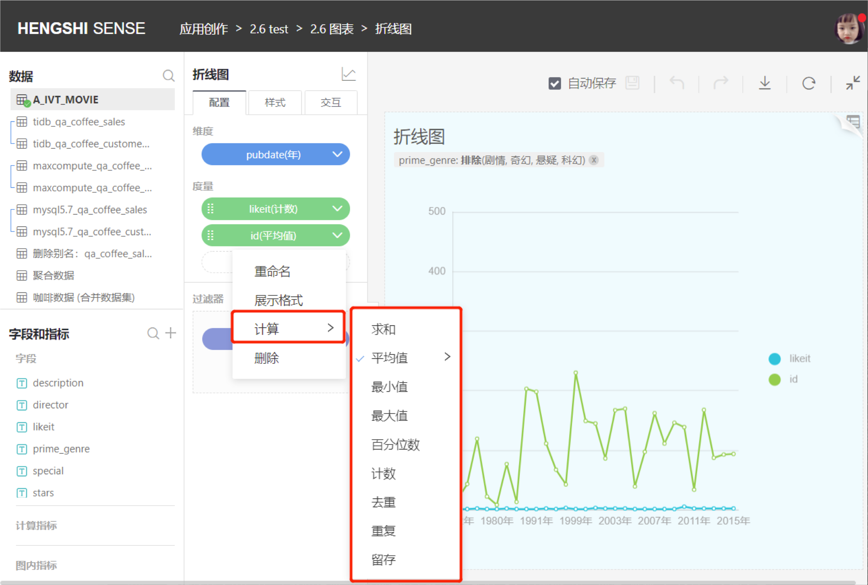The height and width of the screenshot is (585, 868).
Task: Click the download chart icon
Action: [765, 82]
